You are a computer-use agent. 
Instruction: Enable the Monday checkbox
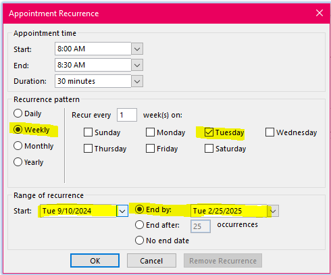click(x=150, y=132)
